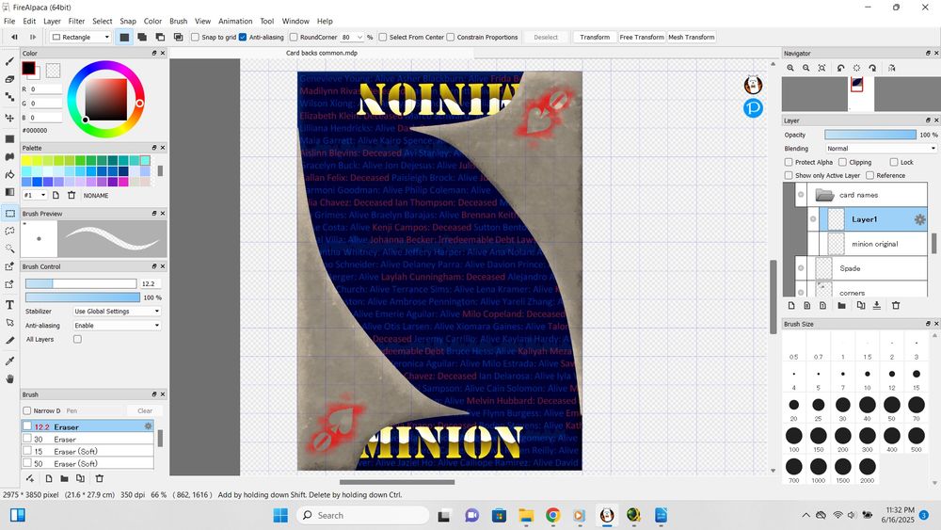Image resolution: width=941 pixels, height=530 pixels.
Task: Select the Move tool
Action: point(9,118)
